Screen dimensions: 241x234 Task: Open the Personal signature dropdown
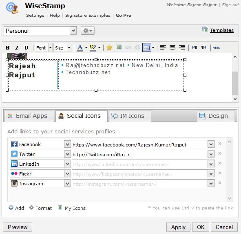point(40,31)
